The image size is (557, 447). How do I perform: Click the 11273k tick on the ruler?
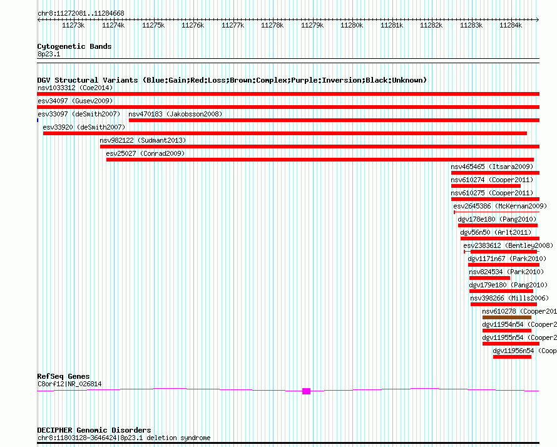tap(73, 25)
